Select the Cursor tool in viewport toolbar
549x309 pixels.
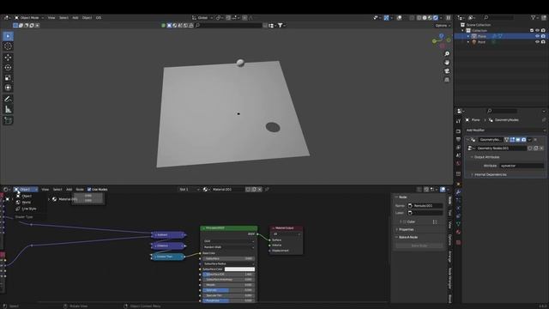pyautogui.click(x=8, y=46)
